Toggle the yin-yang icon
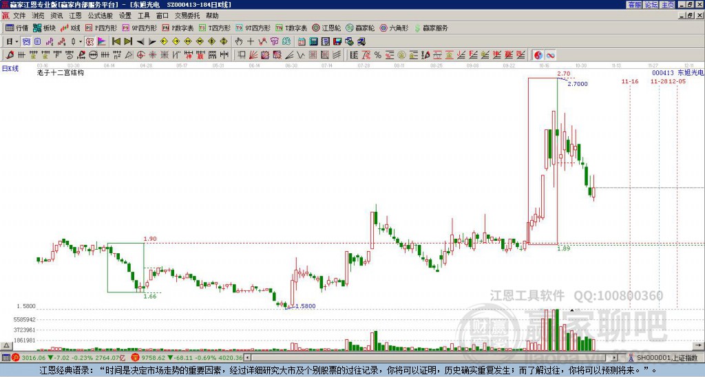This screenshot has width=705, height=377. [538, 55]
